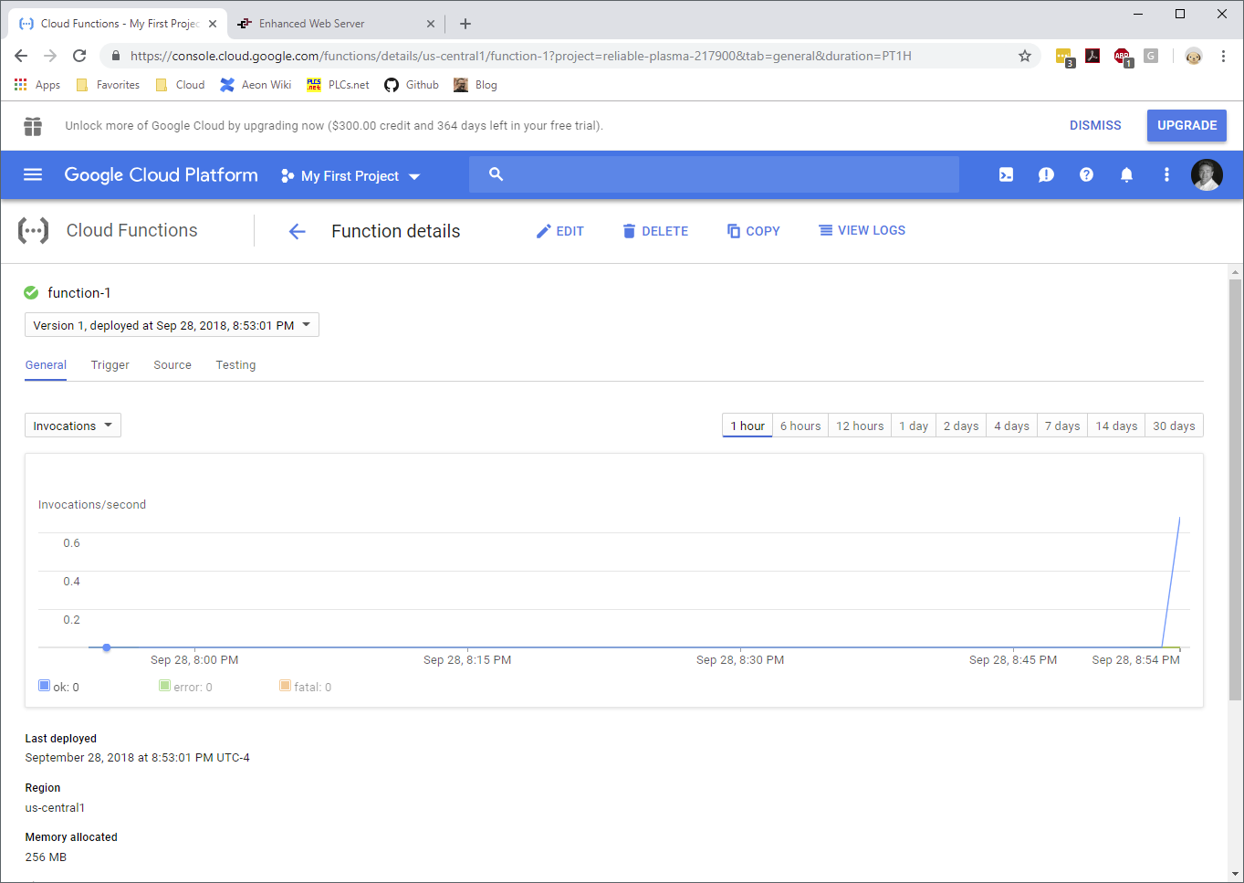Open the header three-dot utilities menu
The image size is (1244, 883).
(1166, 174)
